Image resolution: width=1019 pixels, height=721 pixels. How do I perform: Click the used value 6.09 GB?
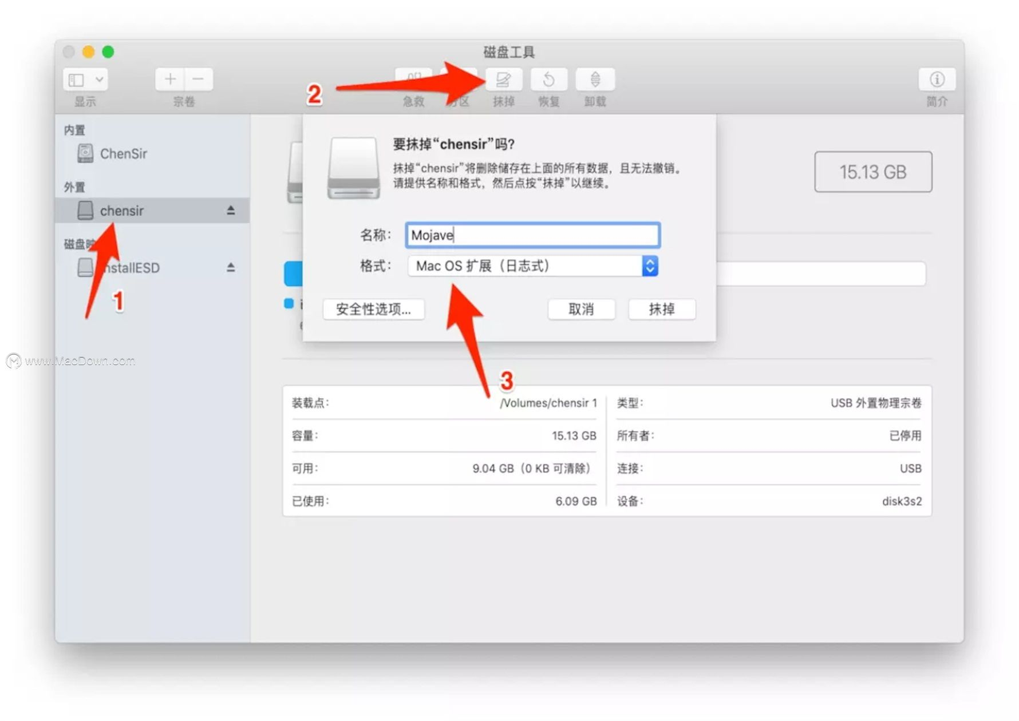coord(576,501)
